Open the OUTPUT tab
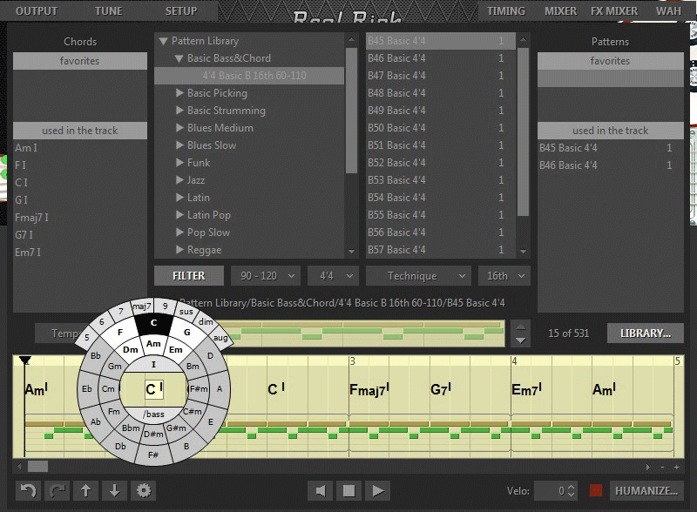Viewport: 697px width, 512px height. pyautogui.click(x=37, y=11)
